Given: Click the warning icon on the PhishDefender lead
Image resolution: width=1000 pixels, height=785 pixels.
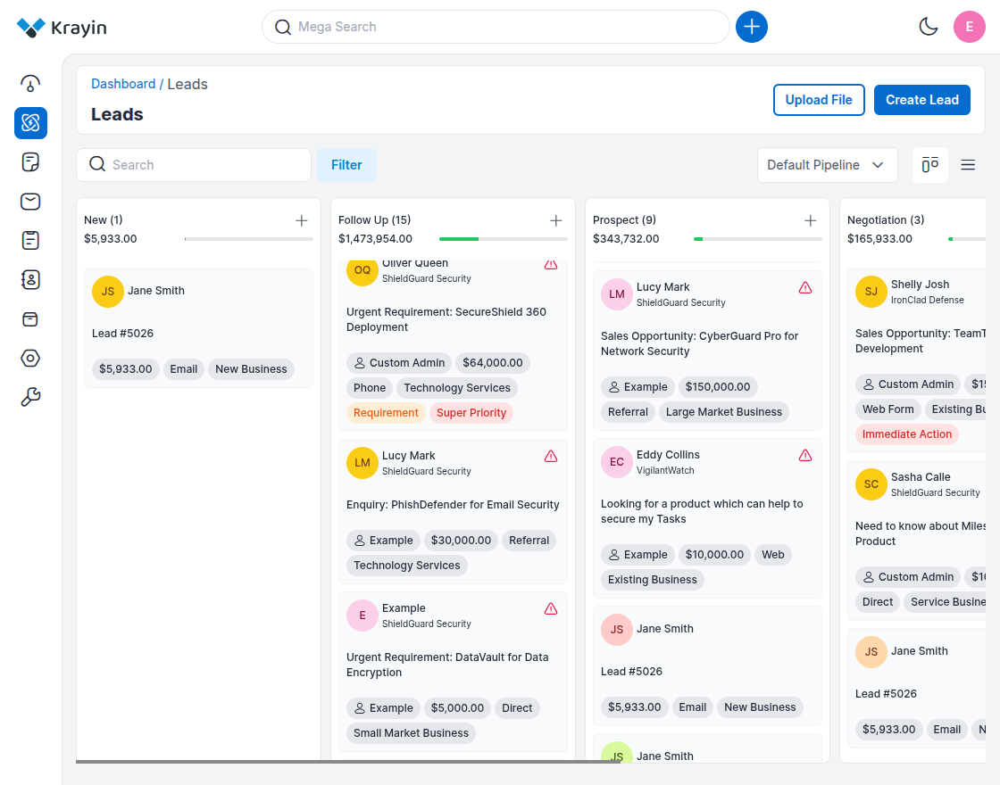Looking at the screenshot, I should click(x=551, y=456).
